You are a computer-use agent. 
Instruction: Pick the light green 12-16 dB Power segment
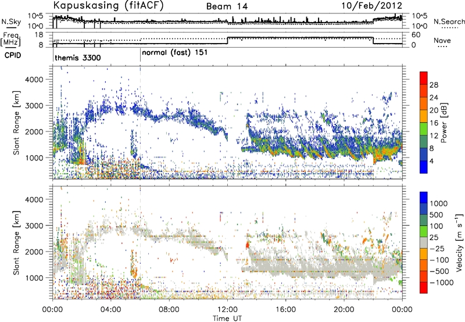(x=424, y=129)
